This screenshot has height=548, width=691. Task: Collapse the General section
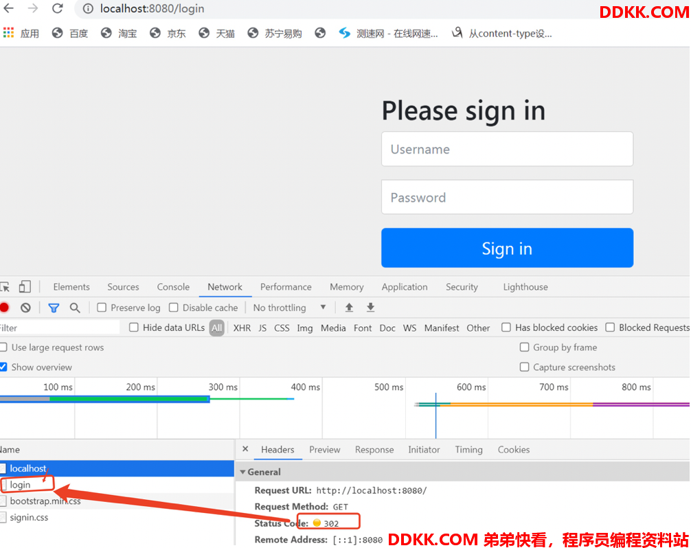pyautogui.click(x=243, y=472)
